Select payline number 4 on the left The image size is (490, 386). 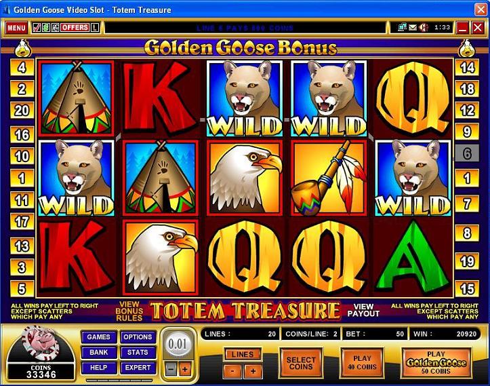click(22, 68)
